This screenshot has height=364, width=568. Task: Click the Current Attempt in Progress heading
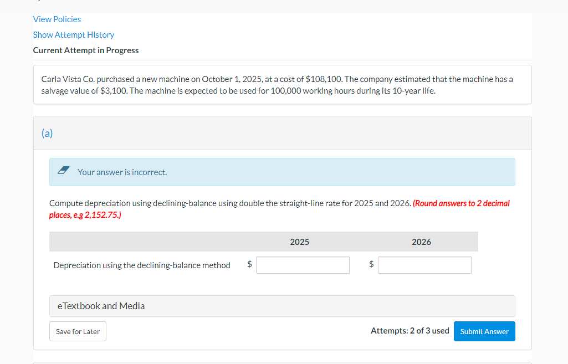tap(86, 50)
